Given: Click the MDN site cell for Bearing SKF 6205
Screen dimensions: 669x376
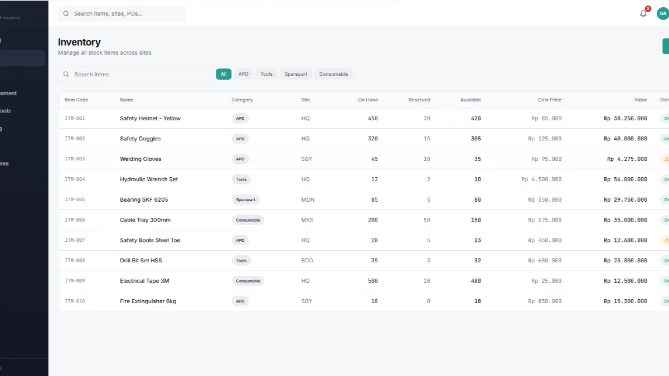Looking at the screenshot, I should click(x=308, y=199).
